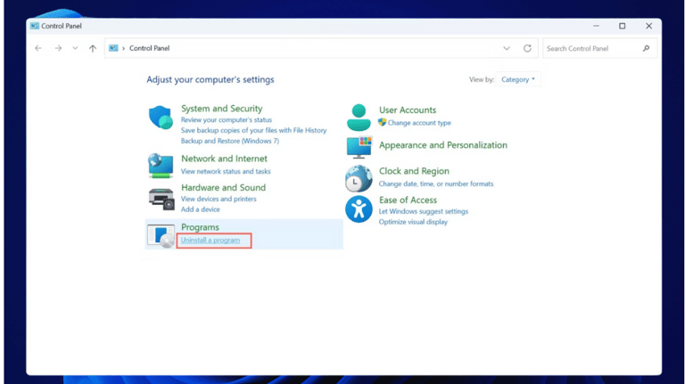Open the Programs category icon

[161, 236]
